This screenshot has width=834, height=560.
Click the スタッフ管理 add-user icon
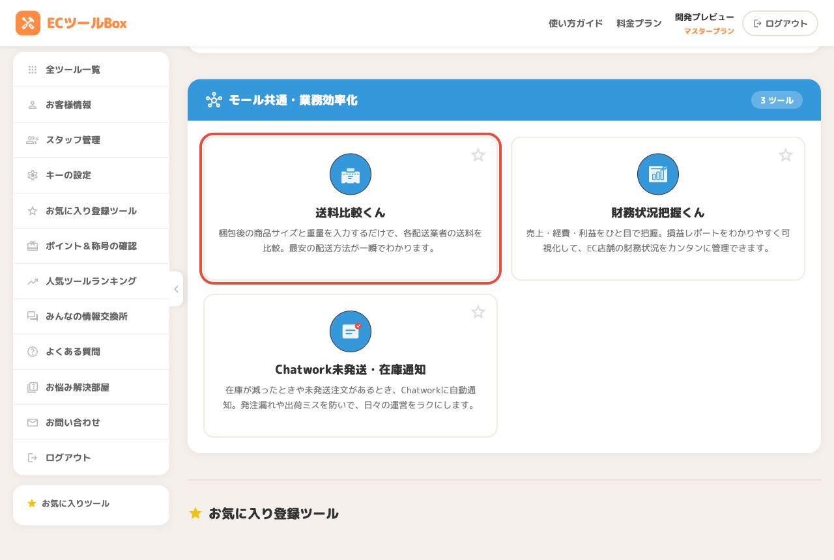33,140
